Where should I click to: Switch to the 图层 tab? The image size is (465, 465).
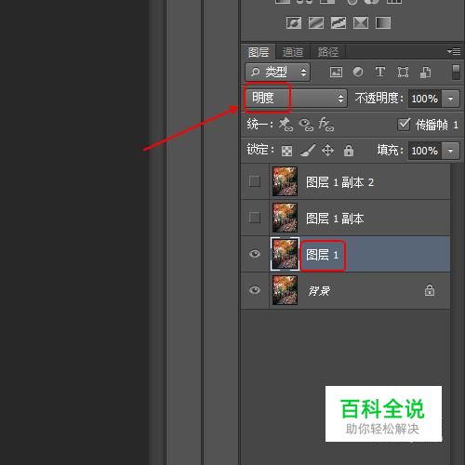coord(259,52)
